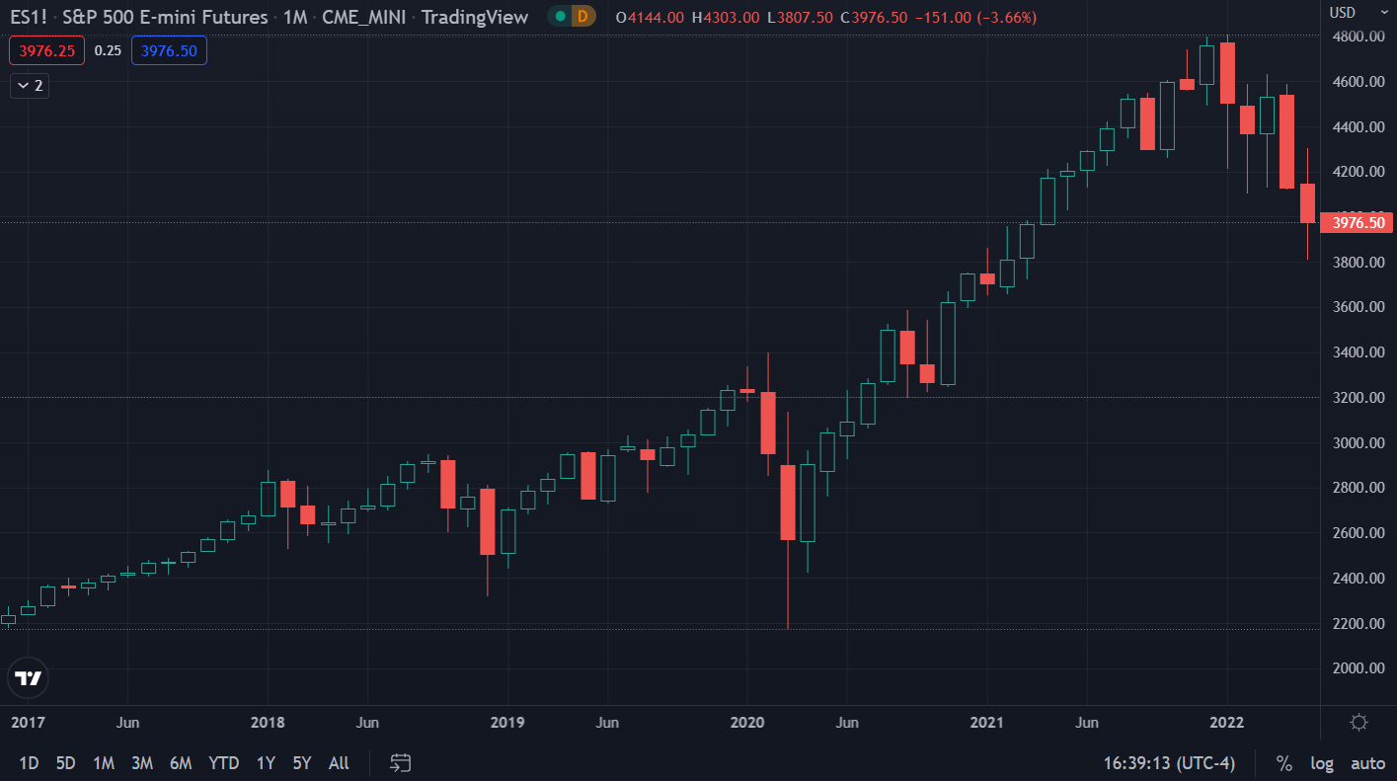Click the 2017 label on time axis
Viewport: 1397px width, 781px height.
tap(28, 723)
